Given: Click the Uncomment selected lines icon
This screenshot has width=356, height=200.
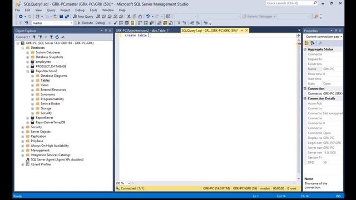Looking at the screenshot, I should [x=184, y=23].
